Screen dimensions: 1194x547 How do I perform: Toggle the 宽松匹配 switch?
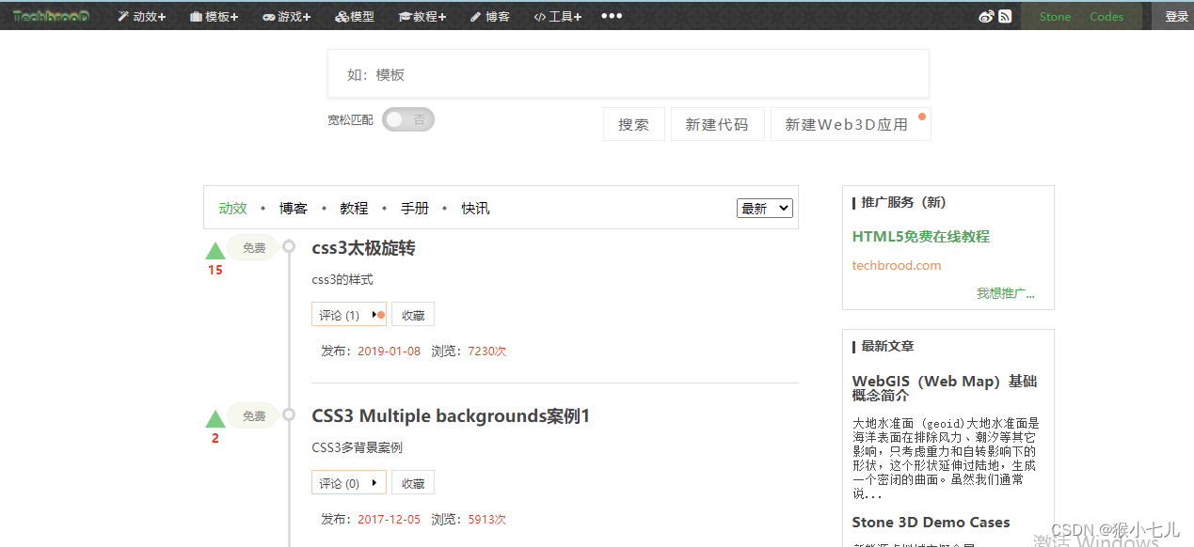(408, 119)
